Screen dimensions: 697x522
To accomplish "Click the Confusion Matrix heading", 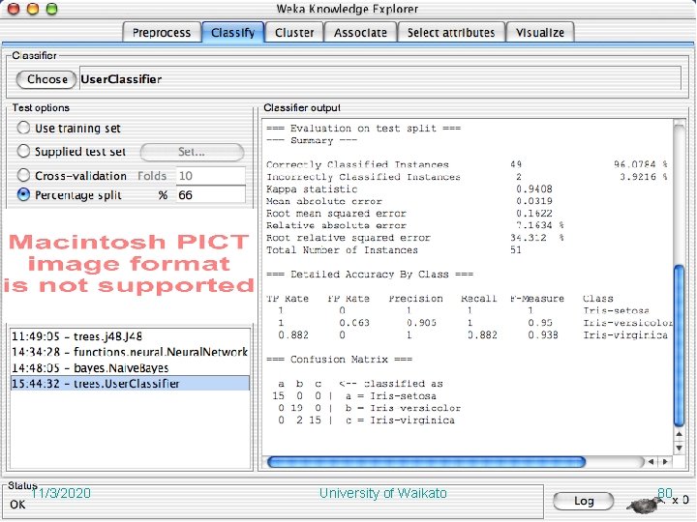I will coord(339,359).
